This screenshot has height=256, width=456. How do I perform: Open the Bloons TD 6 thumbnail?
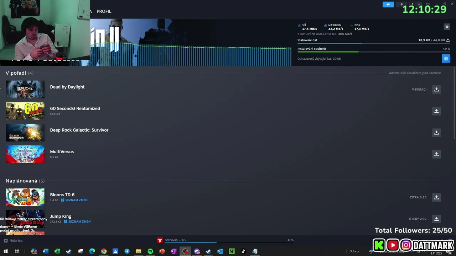pyautogui.click(x=25, y=197)
